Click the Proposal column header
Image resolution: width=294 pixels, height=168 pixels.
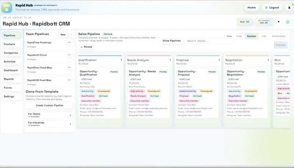[x=182, y=60]
